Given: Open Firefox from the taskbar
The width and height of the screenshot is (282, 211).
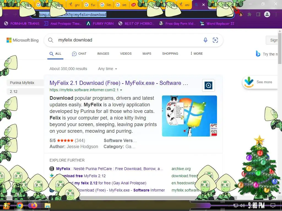Looking at the screenshot, I should pyautogui.click(x=34, y=206).
